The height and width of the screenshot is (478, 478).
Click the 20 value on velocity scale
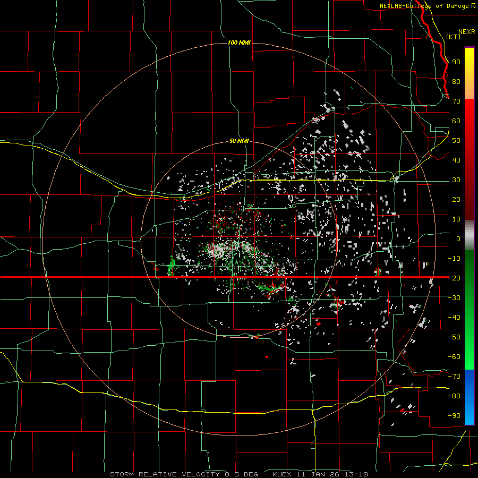[456, 199]
